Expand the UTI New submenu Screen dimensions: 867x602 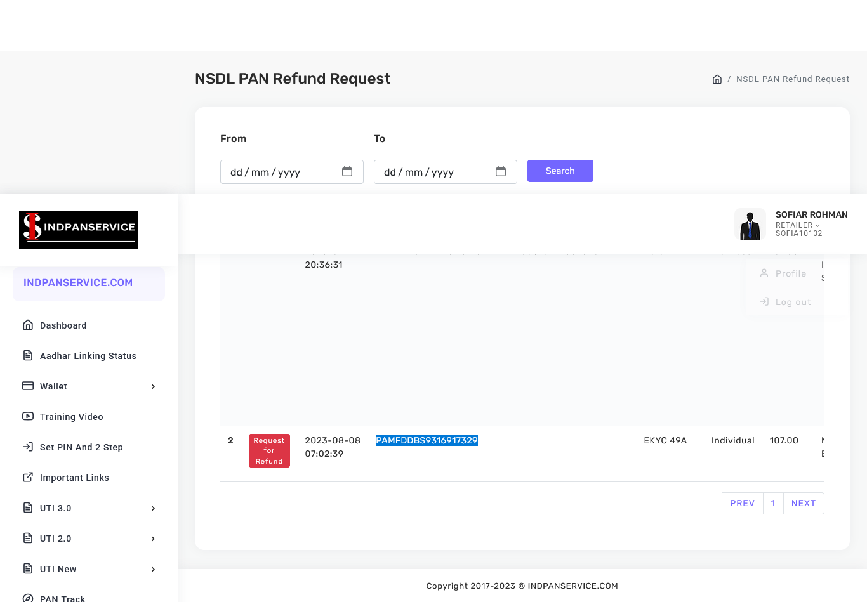pyautogui.click(x=89, y=569)
